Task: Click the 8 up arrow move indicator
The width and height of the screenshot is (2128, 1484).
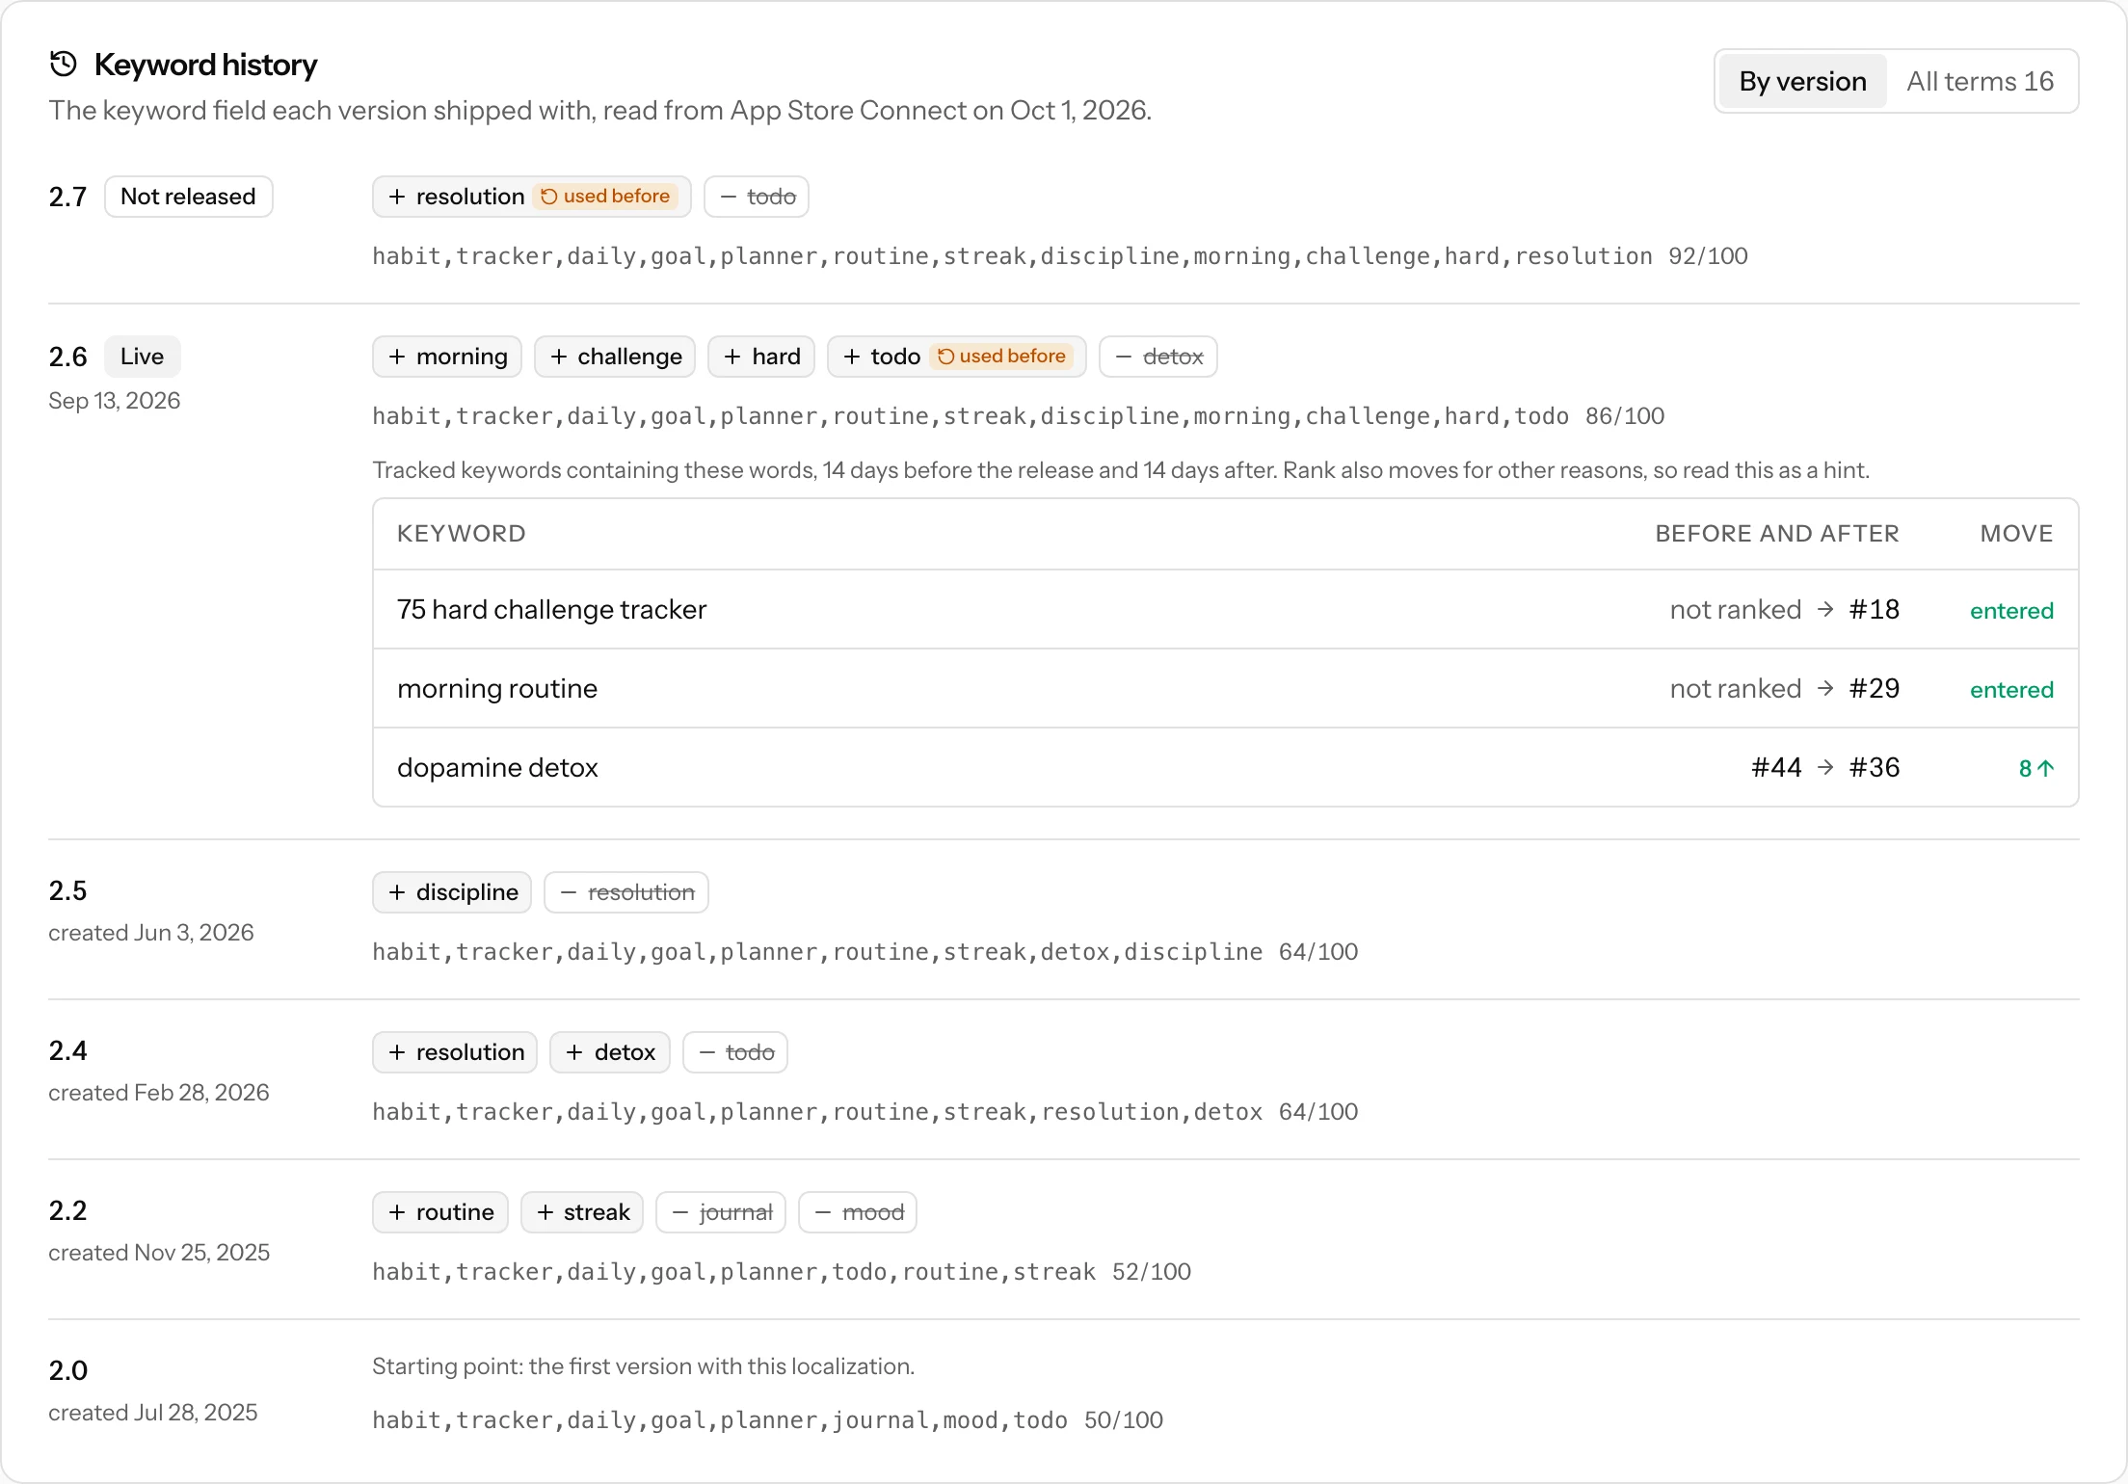Action: tap(2036, 768)
